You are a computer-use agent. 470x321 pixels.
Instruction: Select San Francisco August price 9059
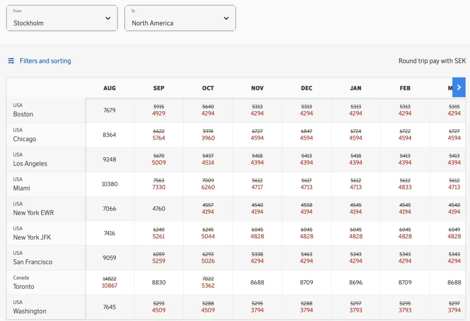(109, 258)
